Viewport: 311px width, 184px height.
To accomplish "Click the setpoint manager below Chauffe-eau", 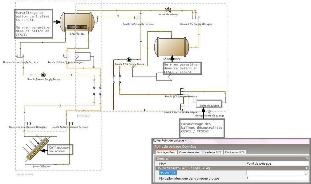I will click(x=83, y=56).
